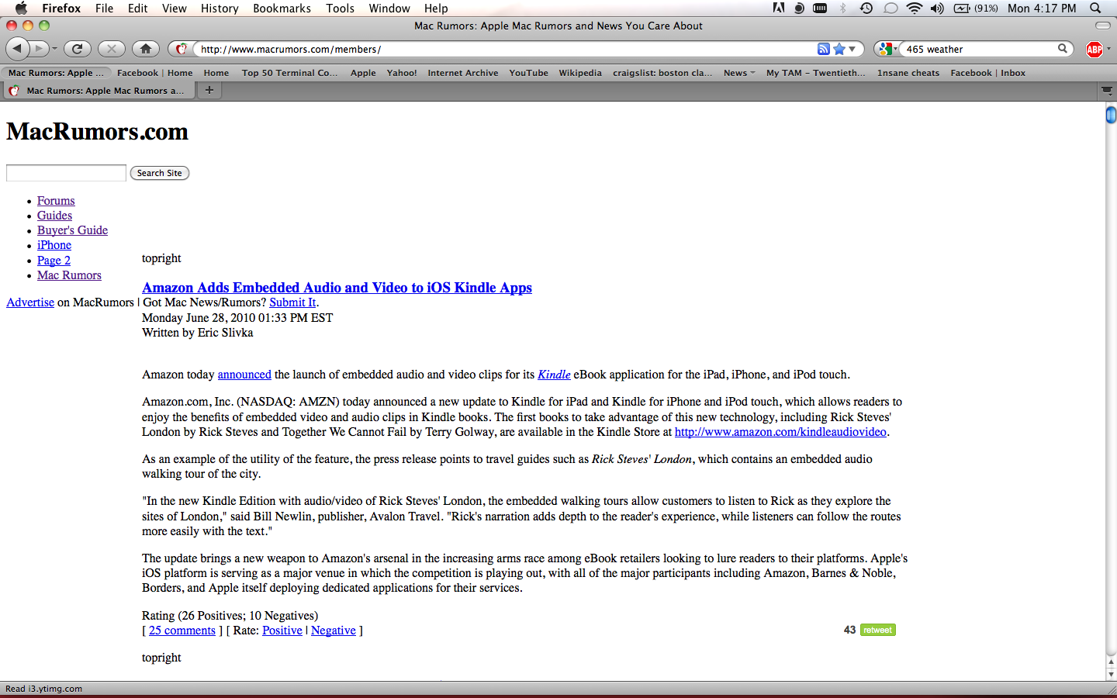1117x698 pixels.
Task: Open the volume control in menu bar
Action: point(937,9)
